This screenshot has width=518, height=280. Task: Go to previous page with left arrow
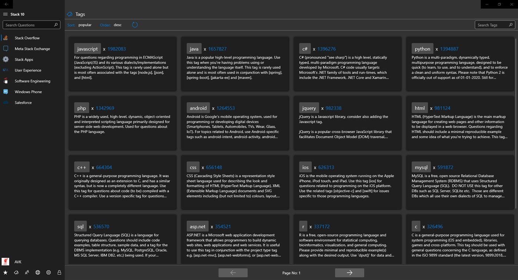pos(233,273)
